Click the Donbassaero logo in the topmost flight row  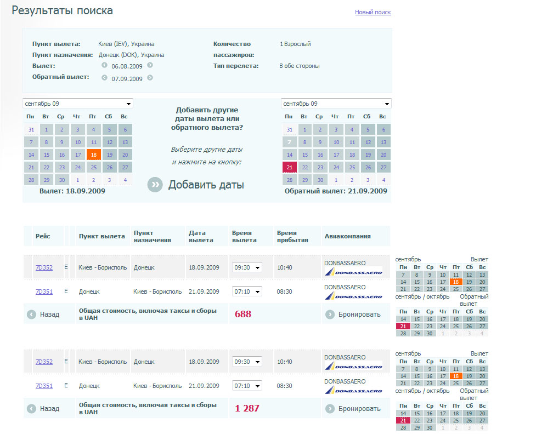click(x=353, y=272)
